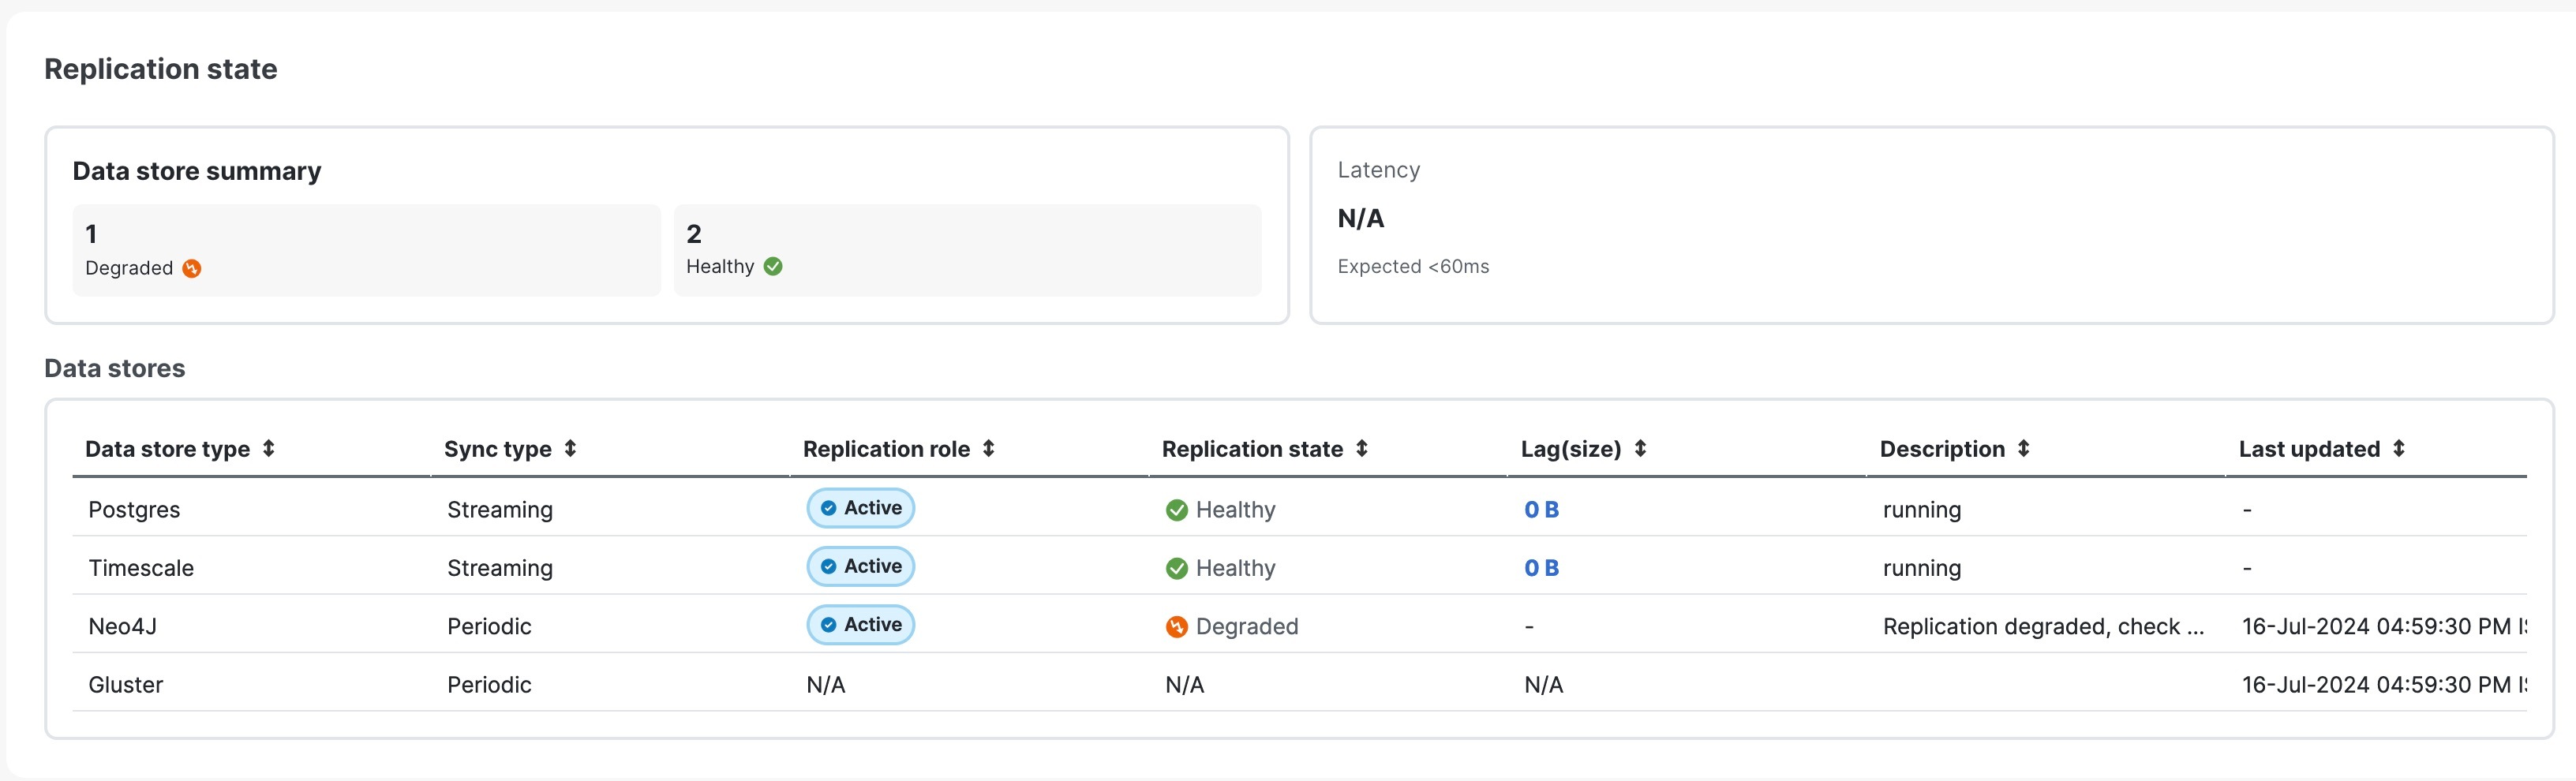Screen dimensions: 2576x781
Task: Open sort control on Replication role column
Action: click(988, 448)
